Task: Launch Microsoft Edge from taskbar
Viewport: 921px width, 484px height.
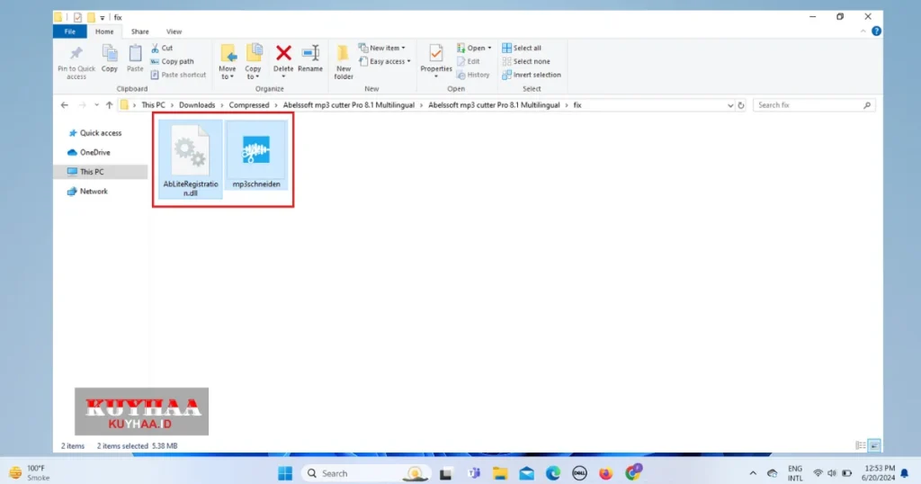Action: click(553, 473)
